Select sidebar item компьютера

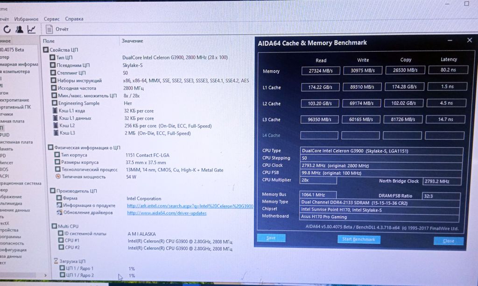coord(15,72)
